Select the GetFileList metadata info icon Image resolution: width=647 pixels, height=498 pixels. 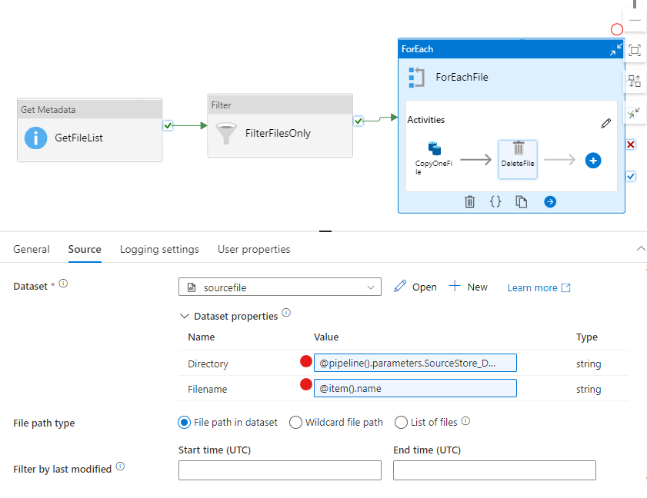(38, 139)
